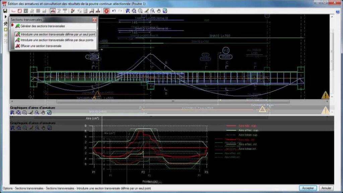Select Introduire une section définie par un seul point
The width and height of the screenshot is (343, 193).
(x=58, y=35)
